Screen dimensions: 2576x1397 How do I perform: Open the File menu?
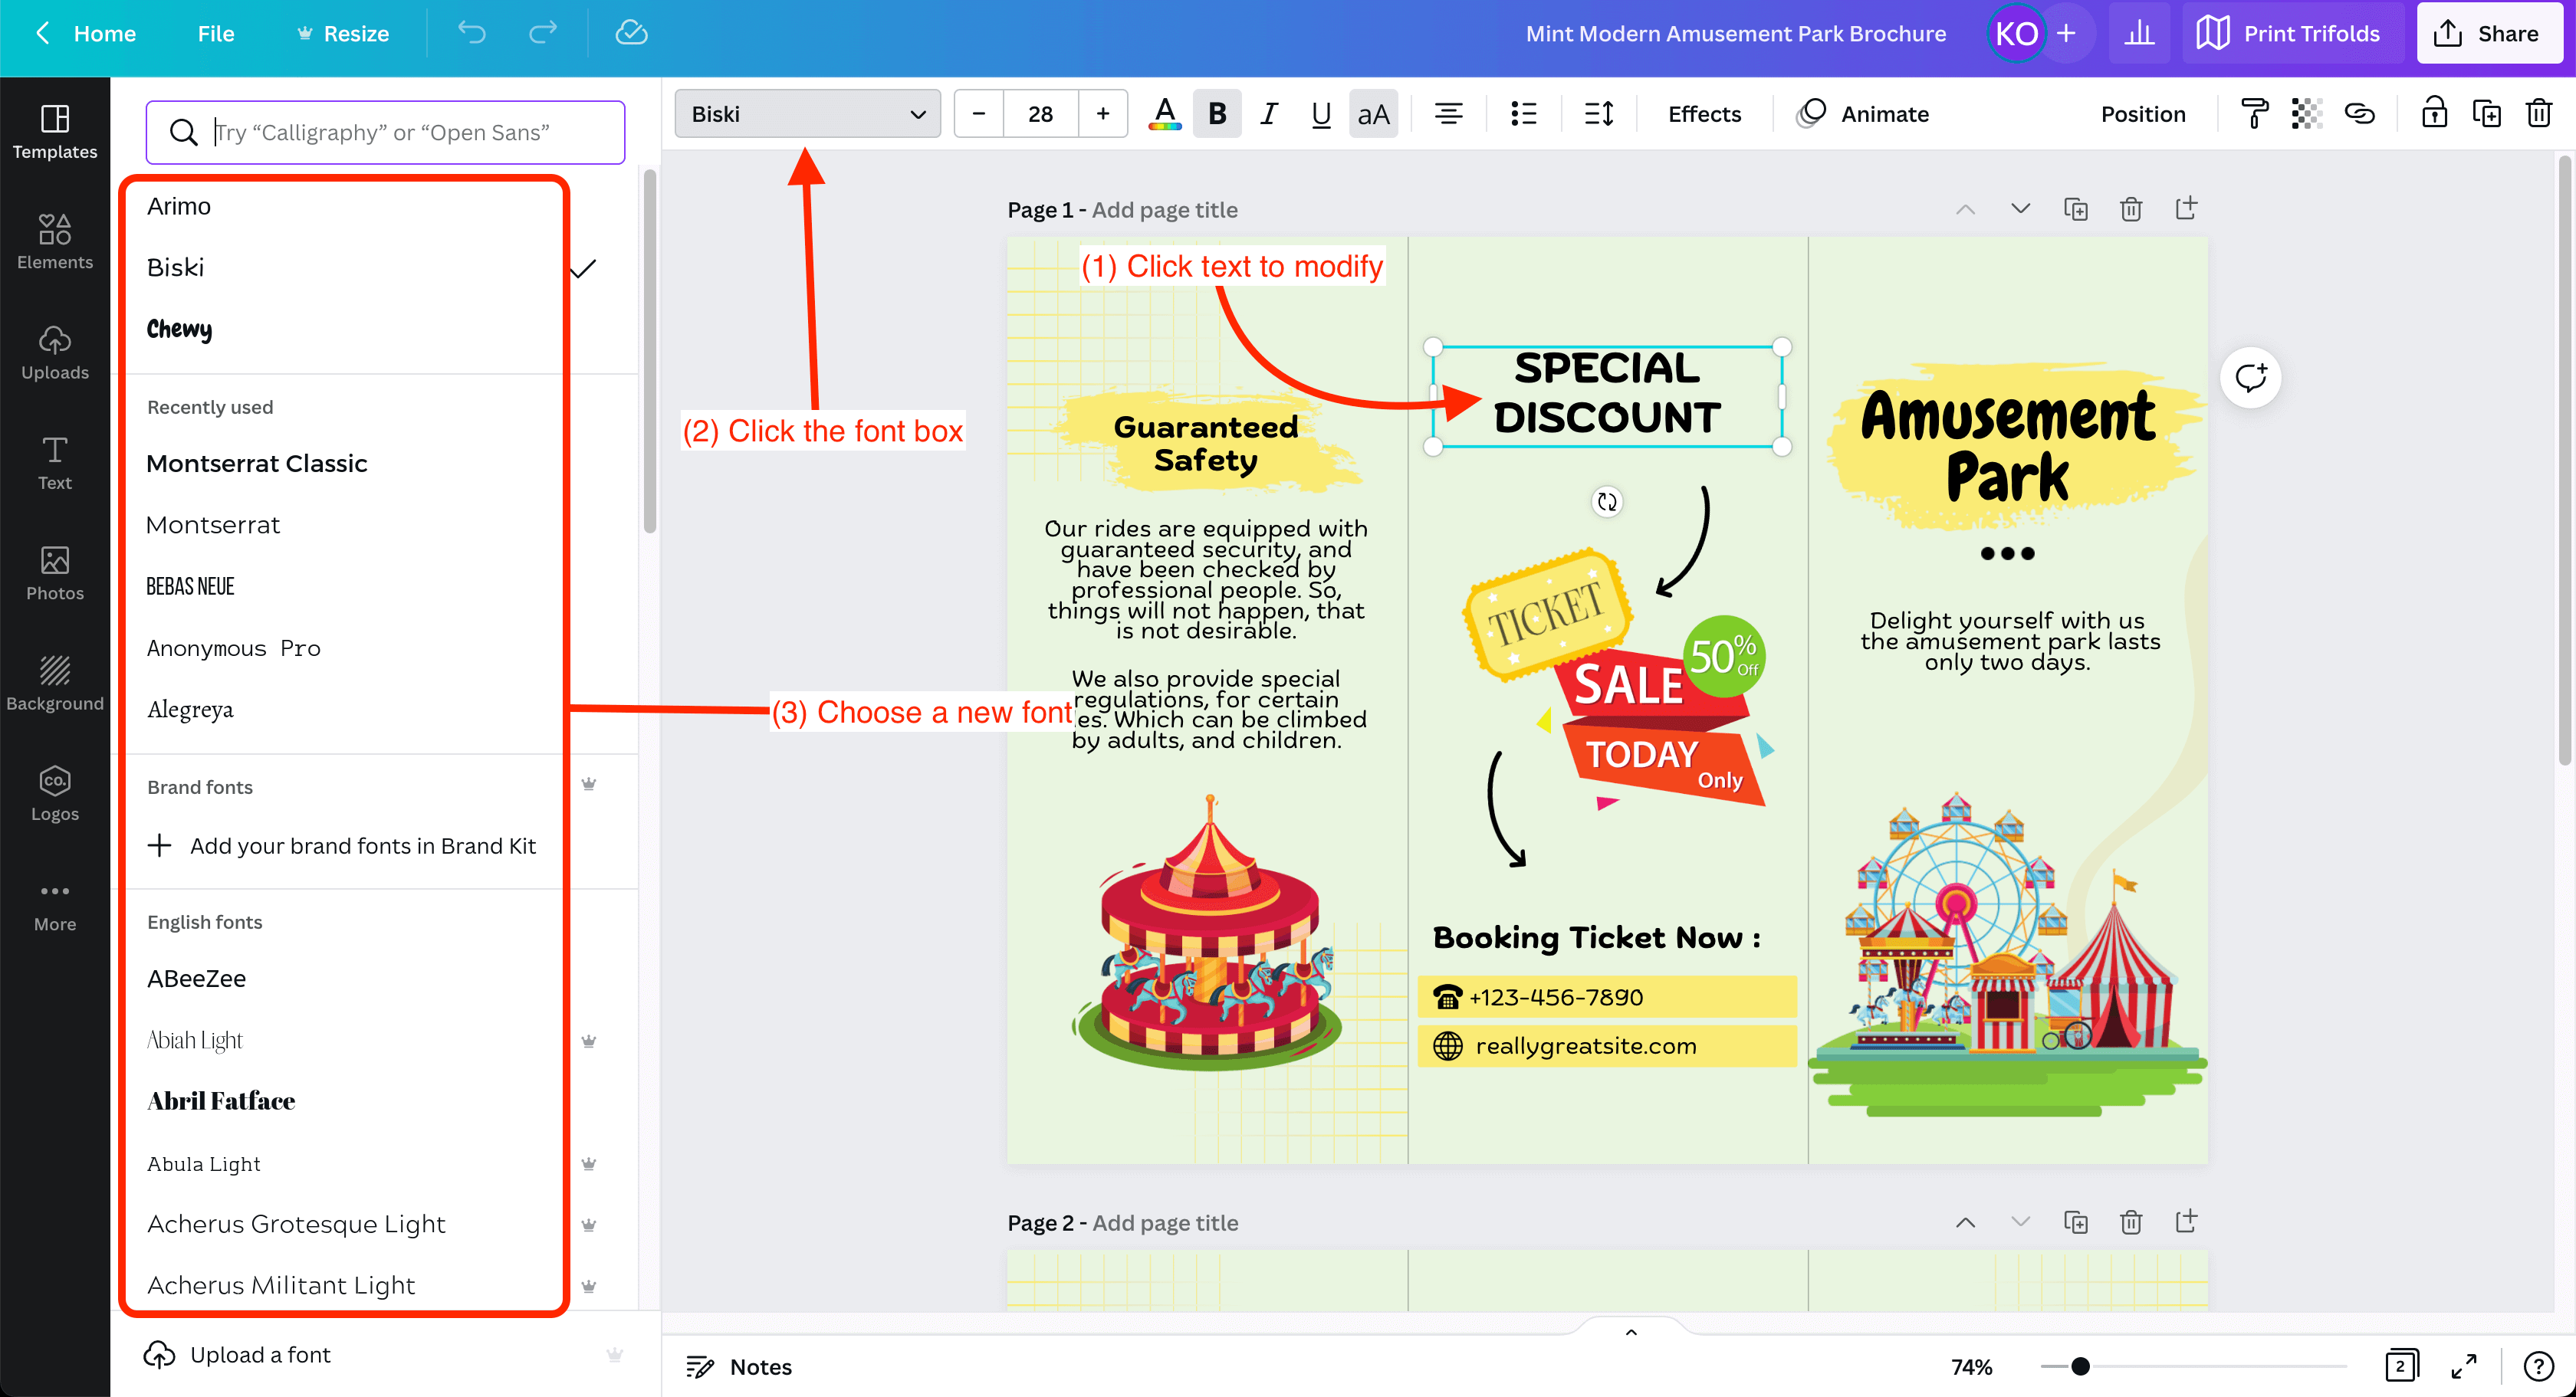coord(215,33)
